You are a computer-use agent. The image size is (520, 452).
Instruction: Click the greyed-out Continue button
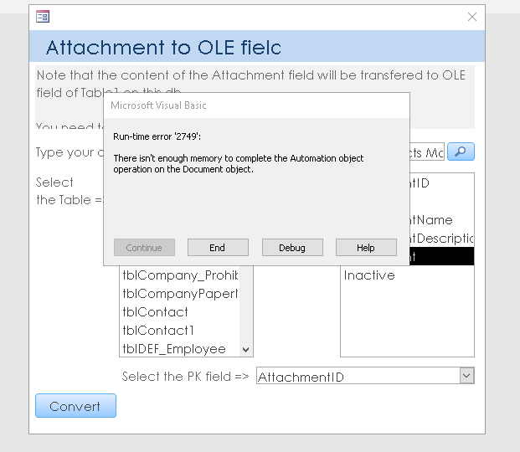(144, 248)
